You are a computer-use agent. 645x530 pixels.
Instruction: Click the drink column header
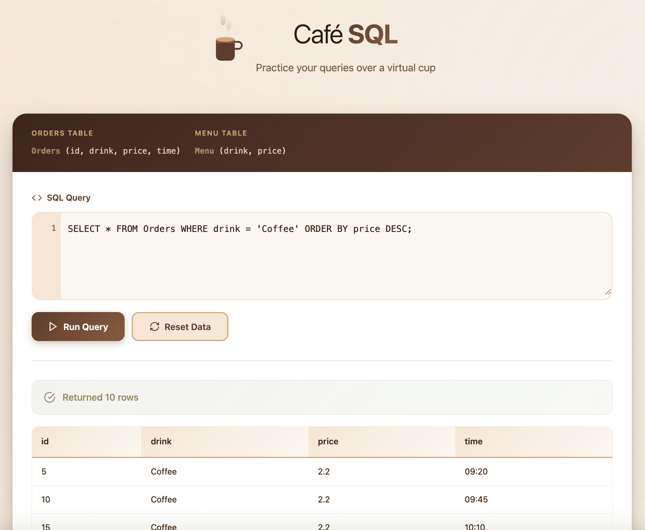(x=161, y=441)
